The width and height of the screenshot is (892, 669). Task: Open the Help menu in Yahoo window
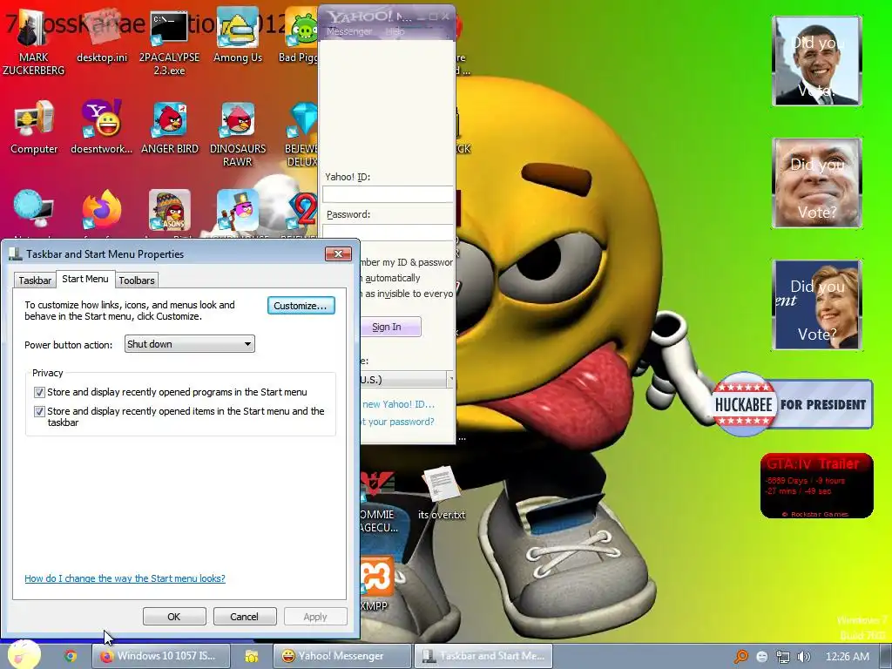point(395,32)
